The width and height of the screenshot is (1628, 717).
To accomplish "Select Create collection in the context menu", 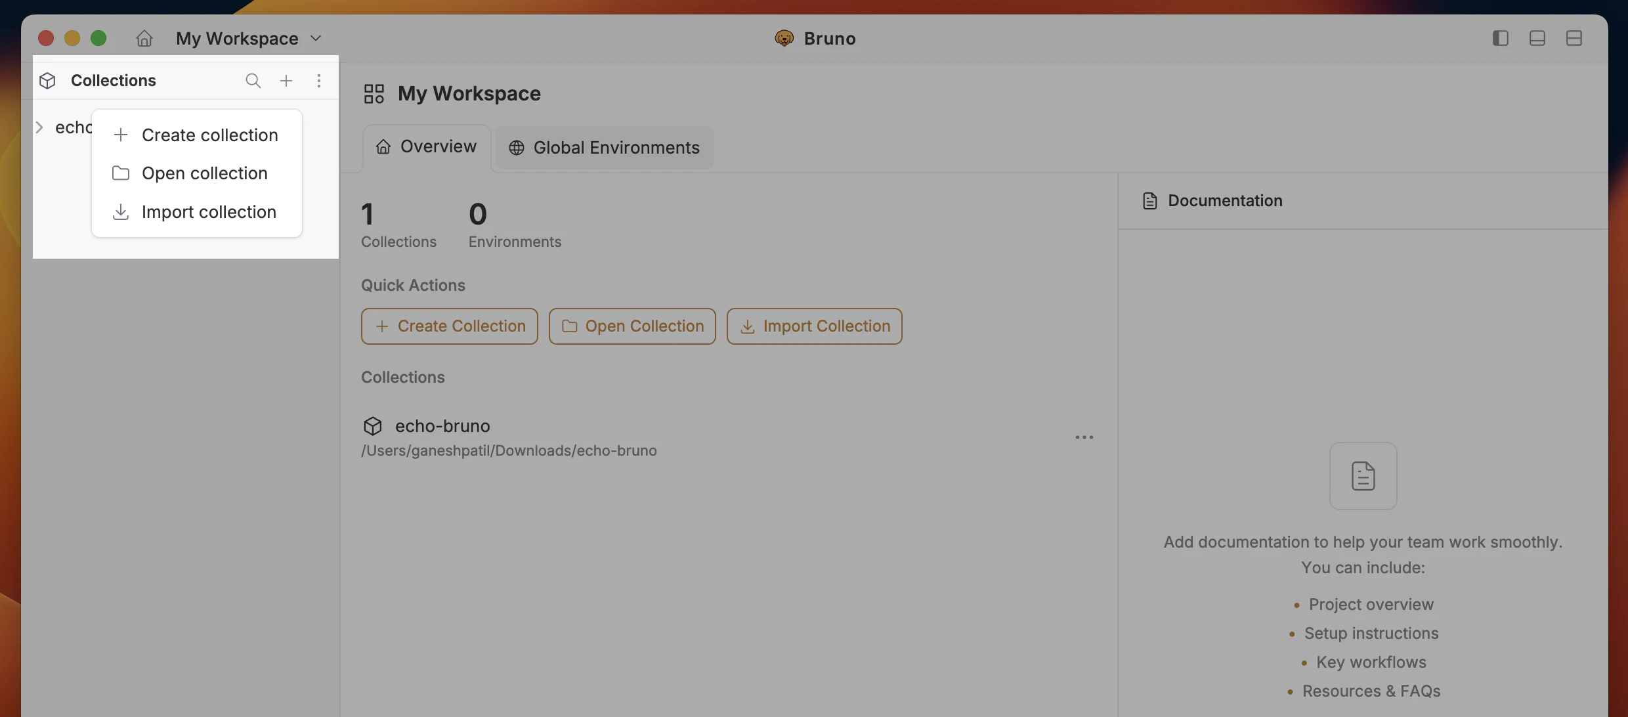I will pos(209,135).
